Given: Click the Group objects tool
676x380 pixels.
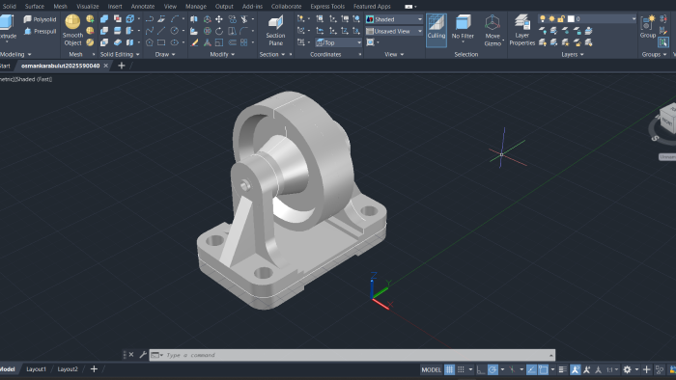Looking at the screenshot, I should click(648, 27).
